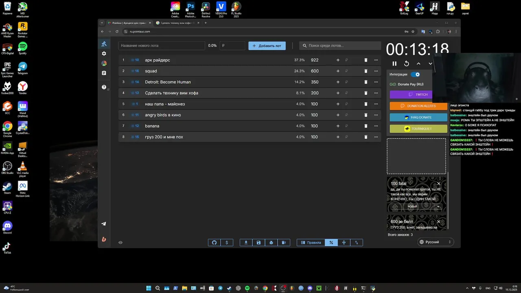Screen dimensions: 521x293
Task: Toggle the percent display button
Action: point(331,243)
